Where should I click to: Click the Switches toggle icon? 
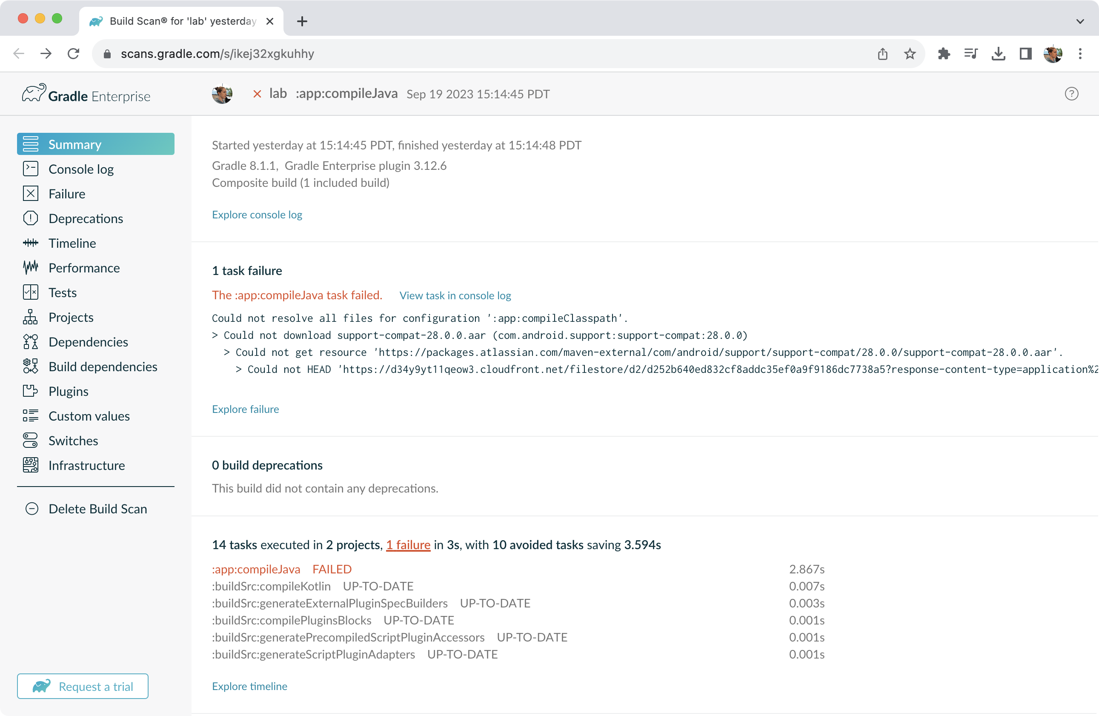click(x=31, y=440)
